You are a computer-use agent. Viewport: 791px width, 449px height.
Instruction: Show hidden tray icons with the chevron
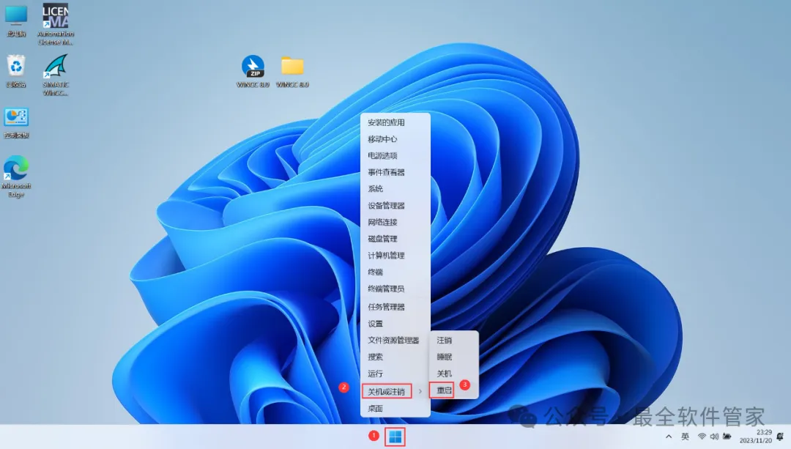coord(669,437)
